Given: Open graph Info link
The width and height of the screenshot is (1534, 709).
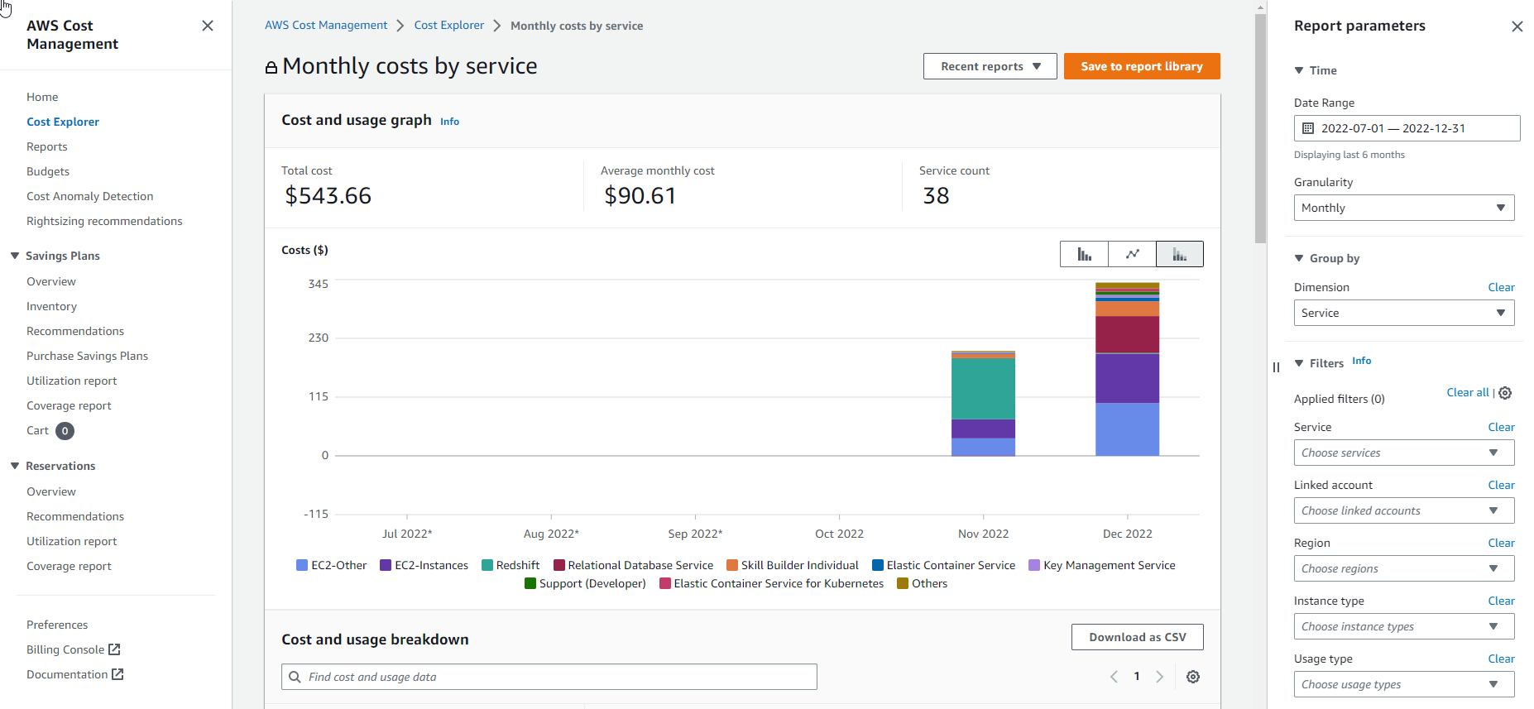Looking at the screenshot, I should pos(449,122).
